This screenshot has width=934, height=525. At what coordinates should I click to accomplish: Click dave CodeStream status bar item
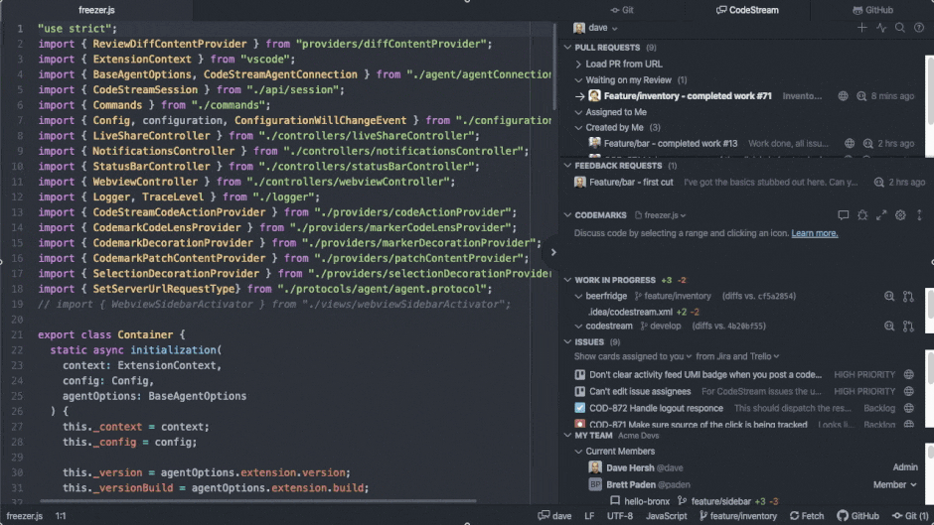554,516
